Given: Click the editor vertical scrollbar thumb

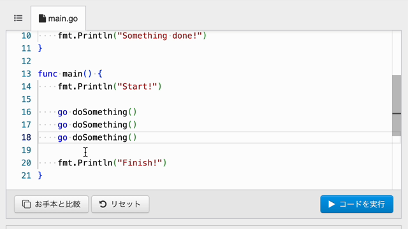Looking at the screenshot, I should (x=397, y=106).
